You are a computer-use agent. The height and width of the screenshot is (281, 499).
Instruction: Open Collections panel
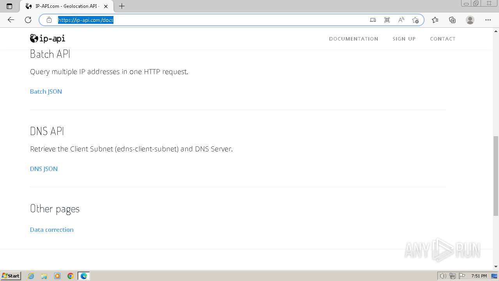[452, 20]
